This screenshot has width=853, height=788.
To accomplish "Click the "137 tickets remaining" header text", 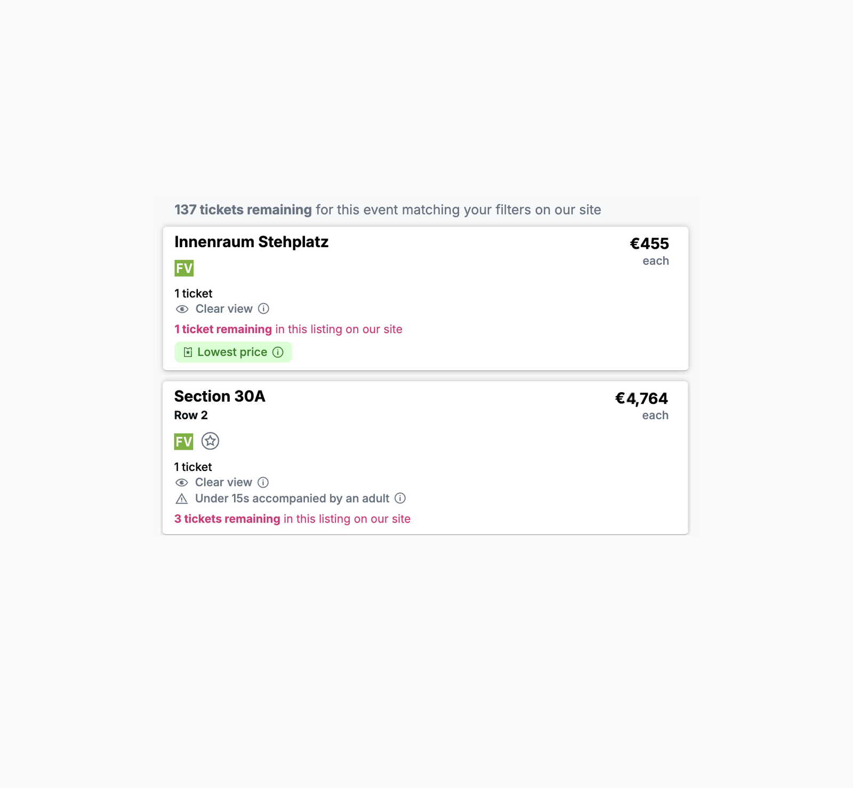I will (x=243, y=210).
